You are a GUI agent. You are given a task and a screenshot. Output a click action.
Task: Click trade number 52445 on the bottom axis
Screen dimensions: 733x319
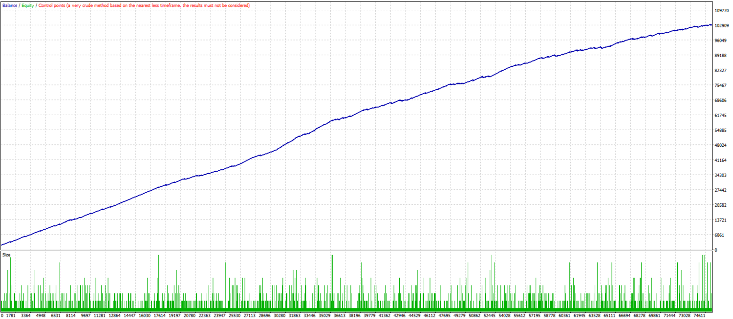point(490,316)
